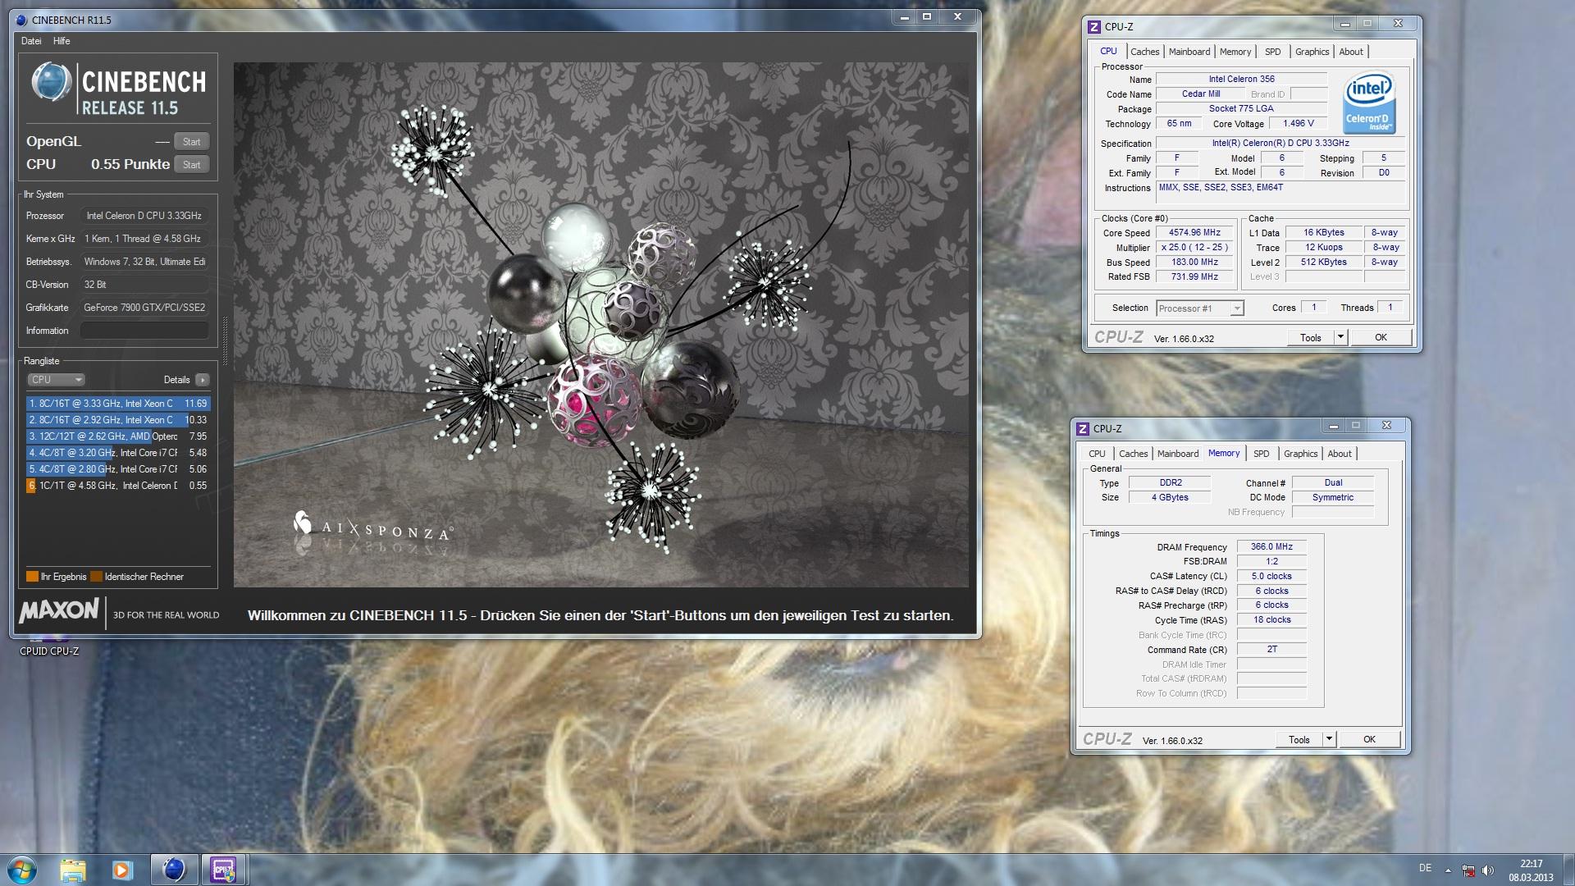This screenshot has height=886, width=1575.
Task: Open the Hilfe menu in Cinebench
Action: pyautogui.click(x=62, y=41)
